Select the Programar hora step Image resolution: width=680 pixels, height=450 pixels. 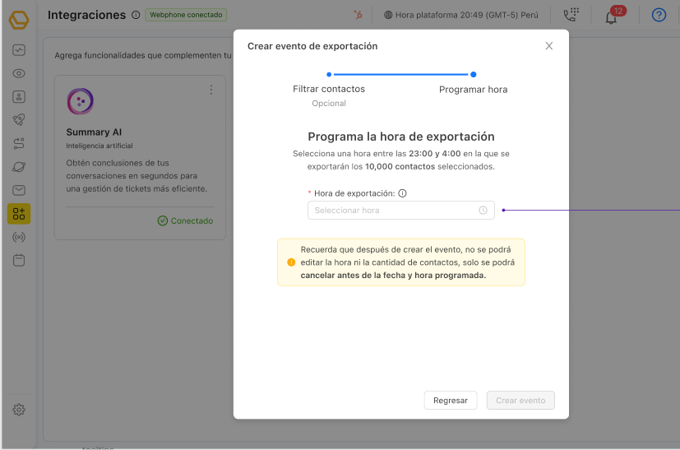(473, 88)
